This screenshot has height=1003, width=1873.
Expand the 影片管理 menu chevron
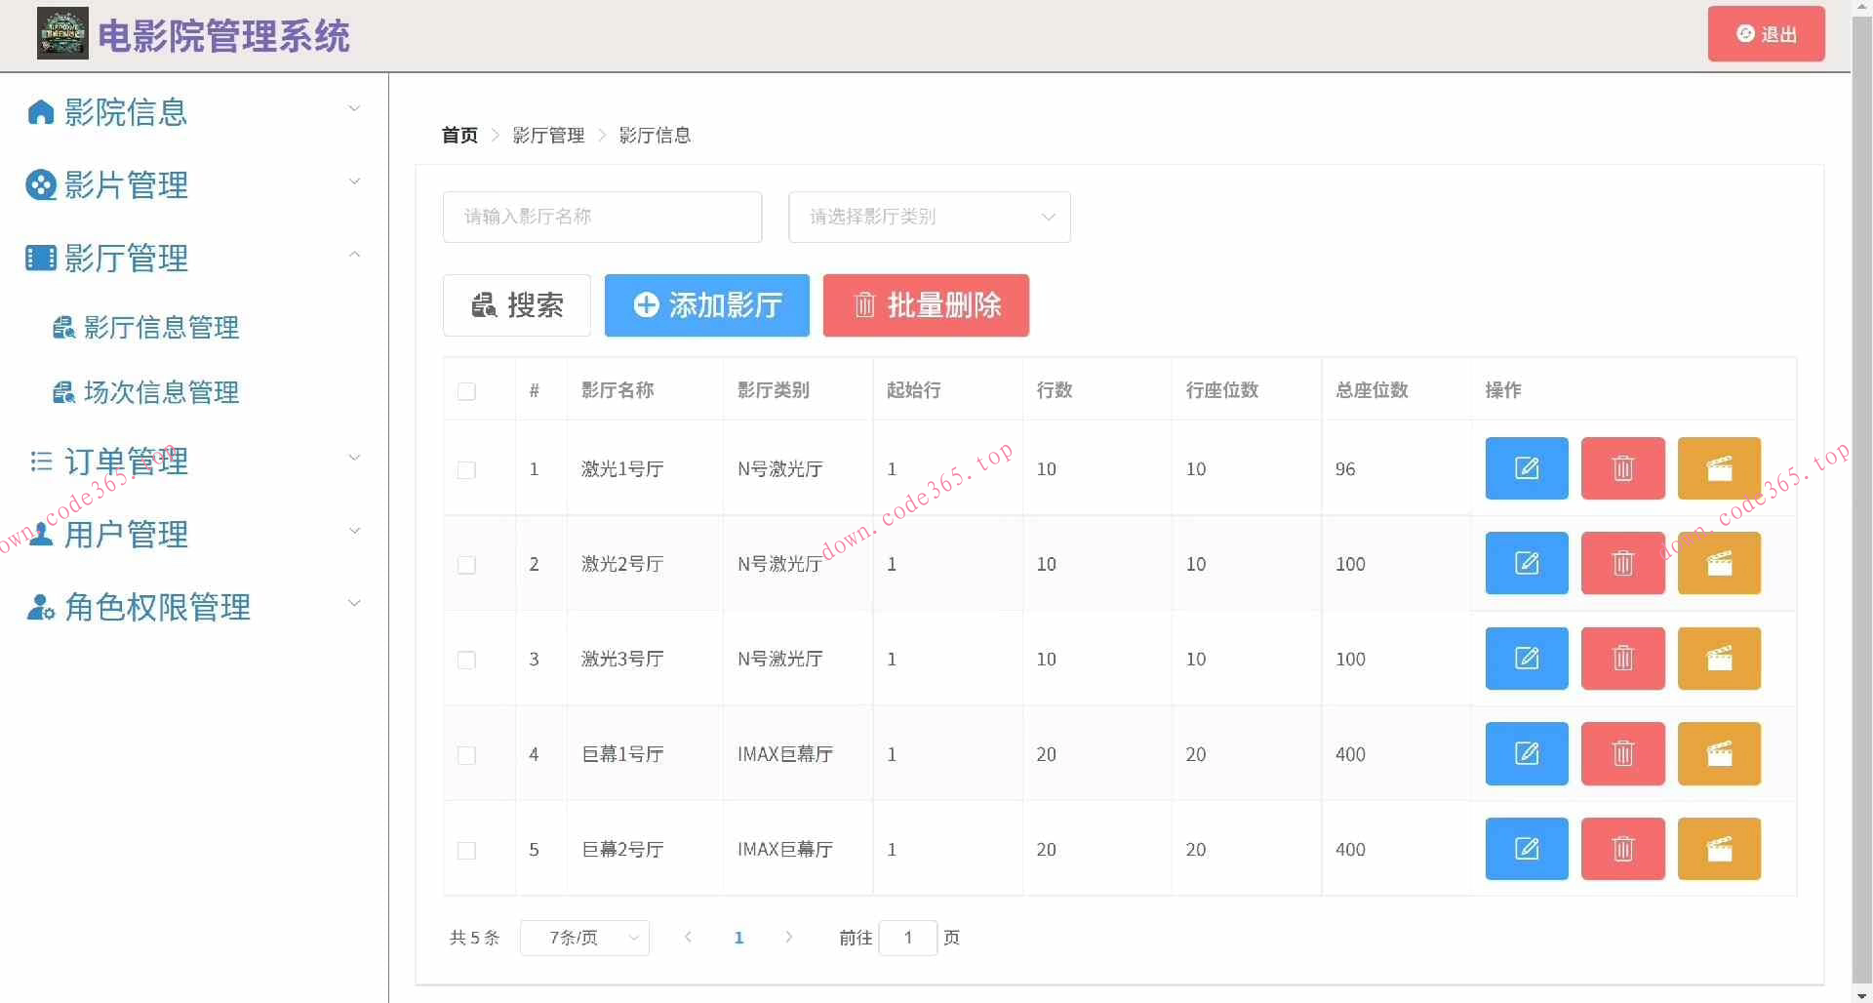click(x=354, y=181)
